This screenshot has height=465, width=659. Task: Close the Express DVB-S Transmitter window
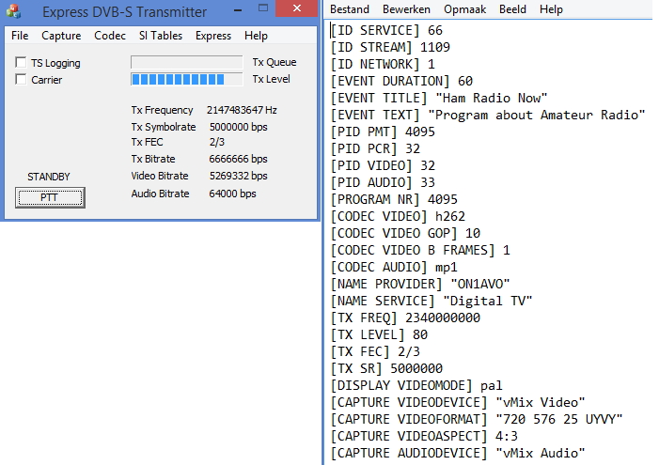[300, 10]
